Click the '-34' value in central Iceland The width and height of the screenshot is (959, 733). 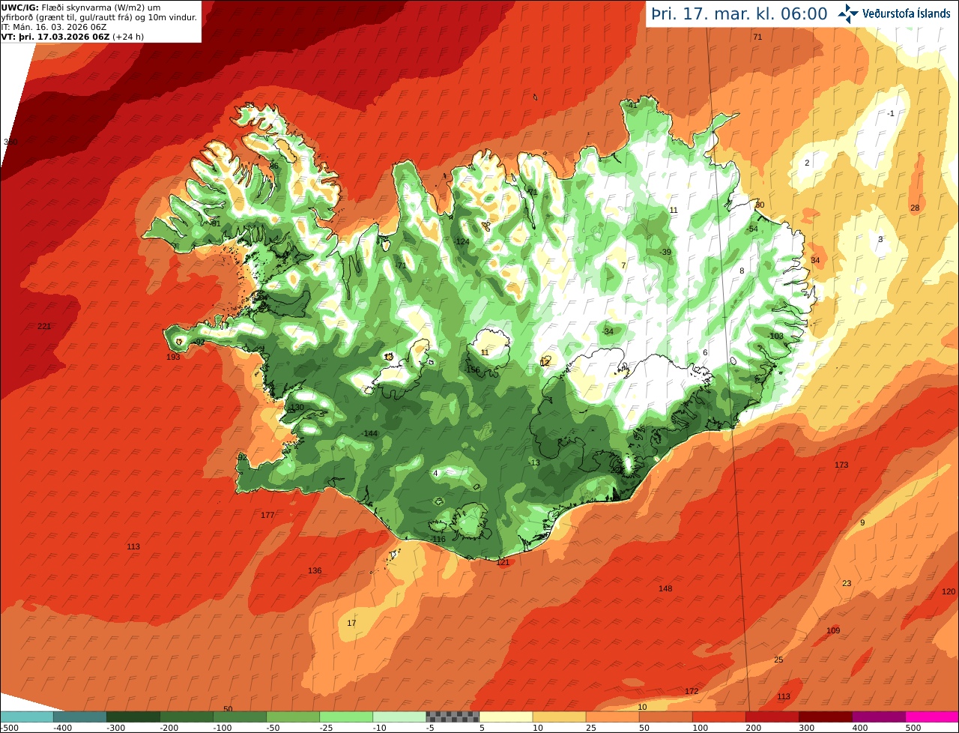[x=608, y=331]
